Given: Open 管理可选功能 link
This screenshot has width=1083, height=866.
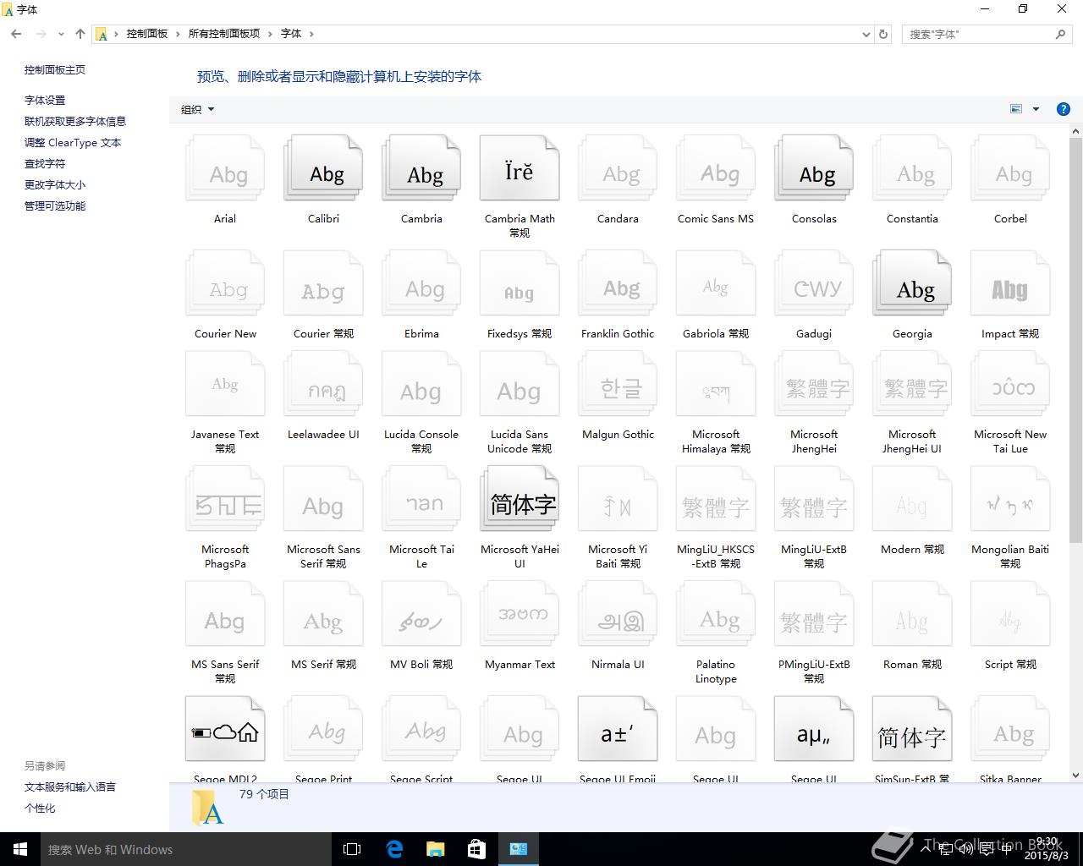Looking at the screenshot, I should coord(55,206).
